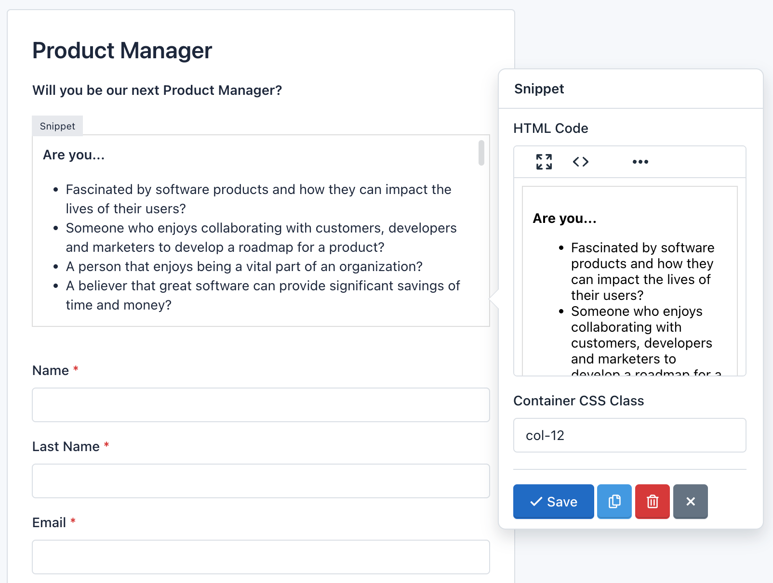The image size is (773, 583).
Task: Open the HTML source code view
Action: (580, 162)
